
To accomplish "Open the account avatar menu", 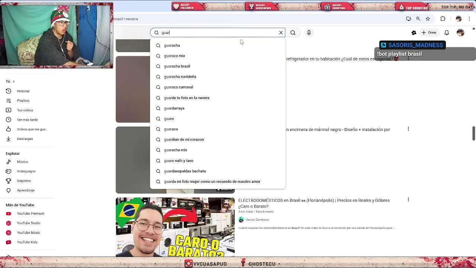I will [x=460, y=33].
